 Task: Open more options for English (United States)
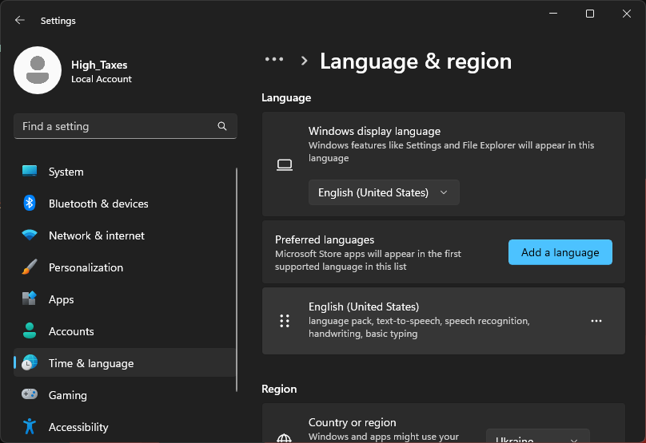[596, 321]
